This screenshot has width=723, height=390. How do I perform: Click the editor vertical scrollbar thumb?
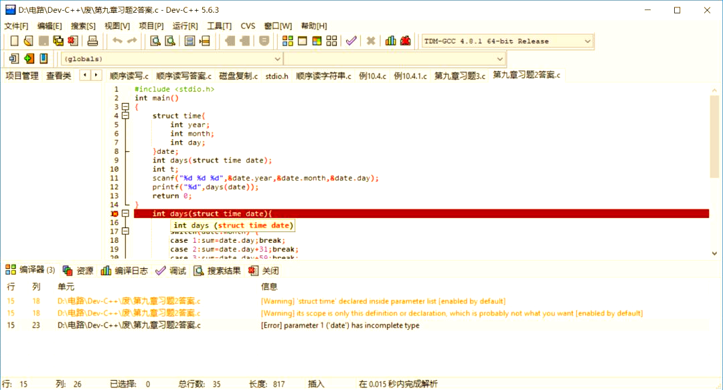click(x=714, y=136)
